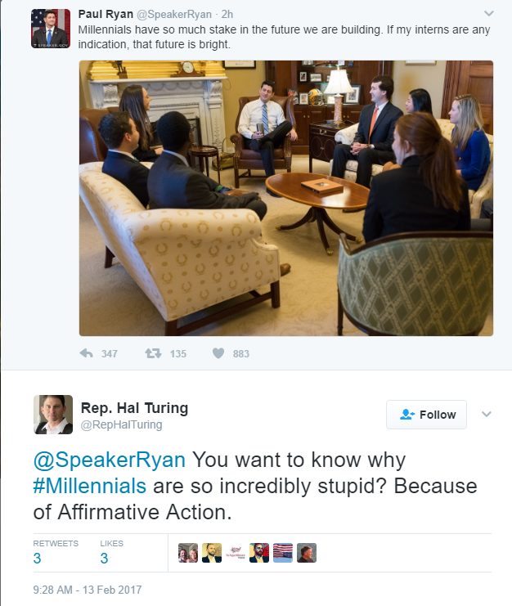512x606 pixels.
Task: View first liker's avatar with two people
Action: 188,553
